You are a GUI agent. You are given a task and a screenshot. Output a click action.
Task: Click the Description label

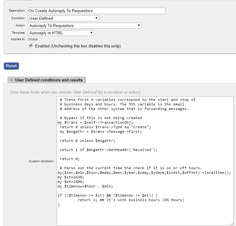pos(17,11)
